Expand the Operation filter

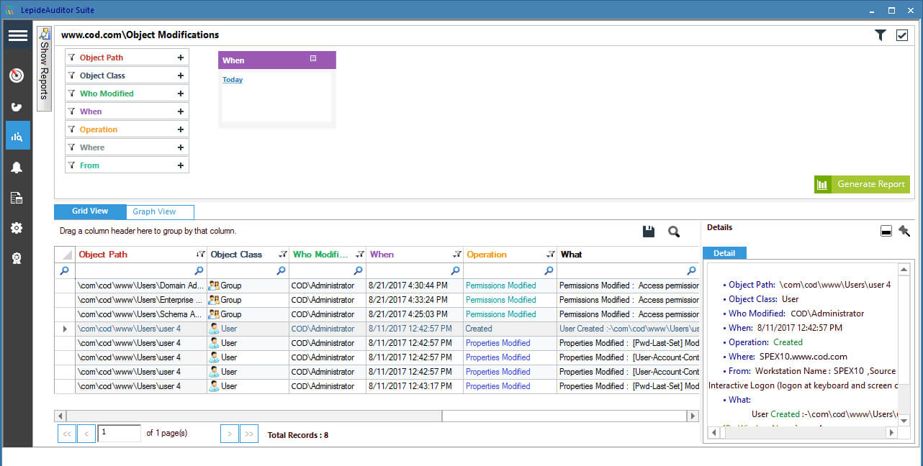click(x=180, y=129)
